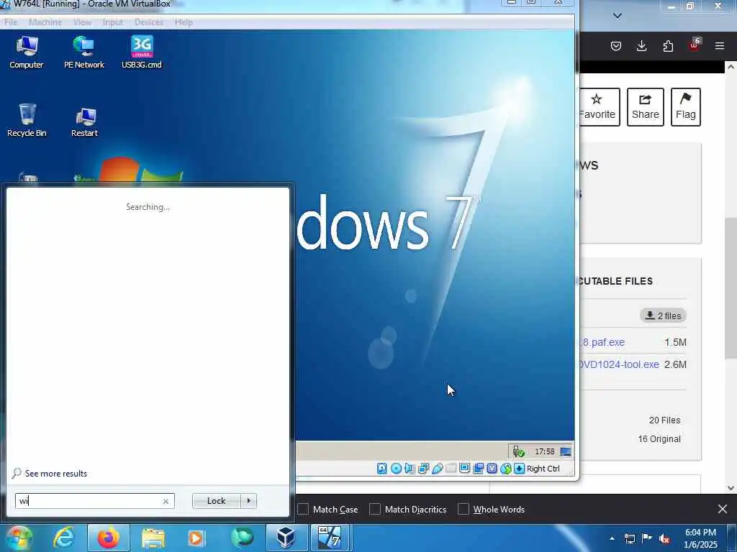Open the Machine menu in VirtualBox

[x=45, y=22]
